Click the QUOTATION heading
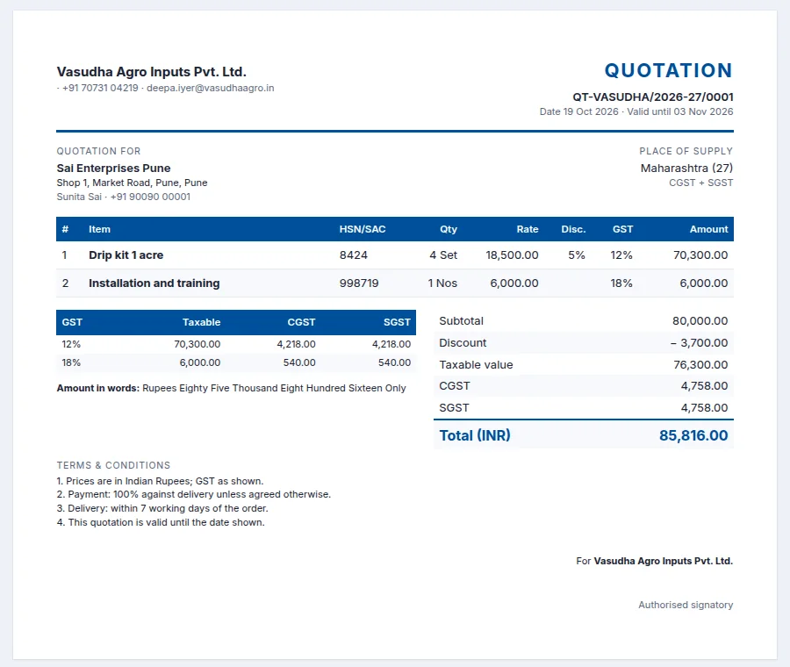This screenshot has width=790, height=667. coord(669,70)
